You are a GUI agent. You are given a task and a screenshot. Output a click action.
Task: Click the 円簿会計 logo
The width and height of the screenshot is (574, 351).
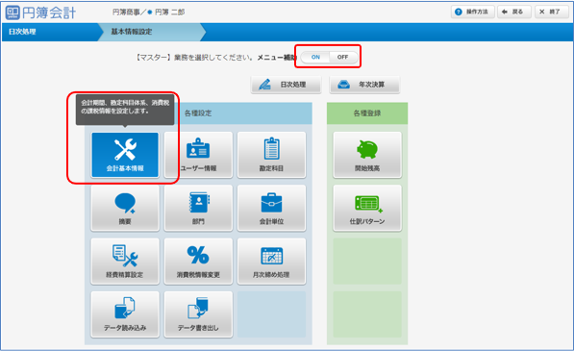click(40, 13)
